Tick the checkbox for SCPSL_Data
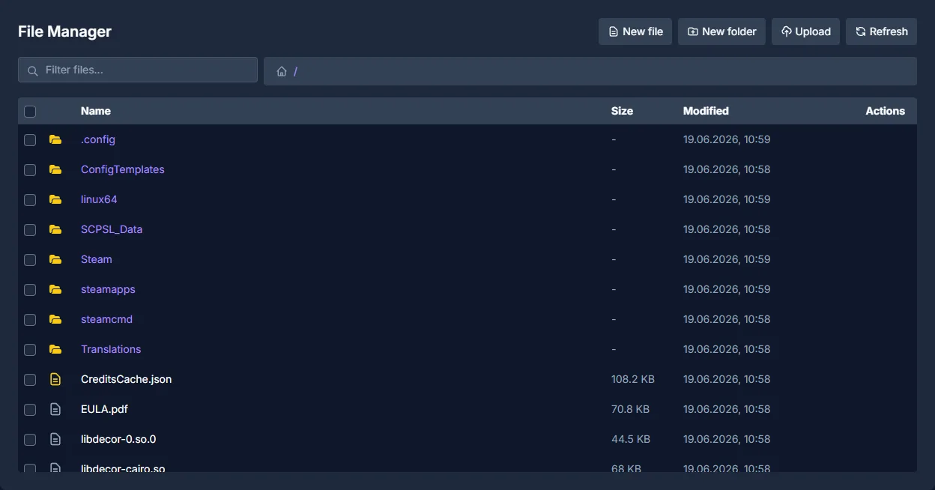This screenshot has height=490, width=935. click(x=30, y=230)
